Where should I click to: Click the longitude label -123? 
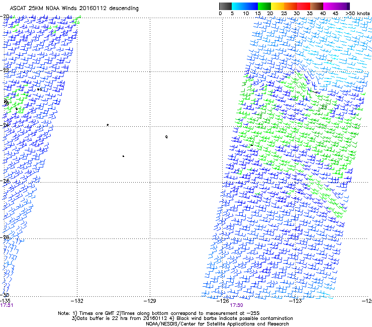[x=296, y=301]
